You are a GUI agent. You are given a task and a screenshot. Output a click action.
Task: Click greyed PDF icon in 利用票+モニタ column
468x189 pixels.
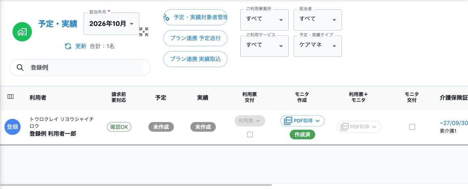(344, 127)
